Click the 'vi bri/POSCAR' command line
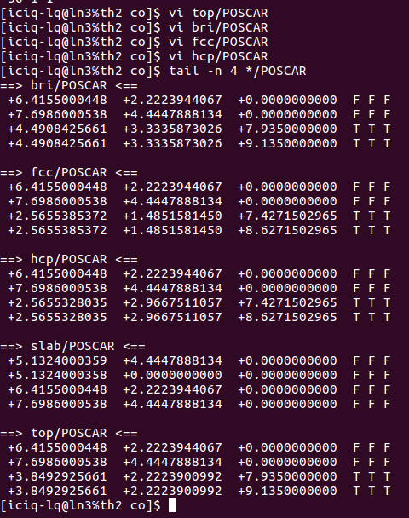Image resolution: width=409 pixels, height=518 pixels. [218, 27]
